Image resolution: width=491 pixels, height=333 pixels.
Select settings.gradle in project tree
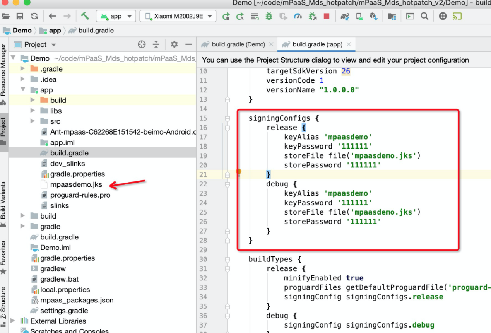64,311
